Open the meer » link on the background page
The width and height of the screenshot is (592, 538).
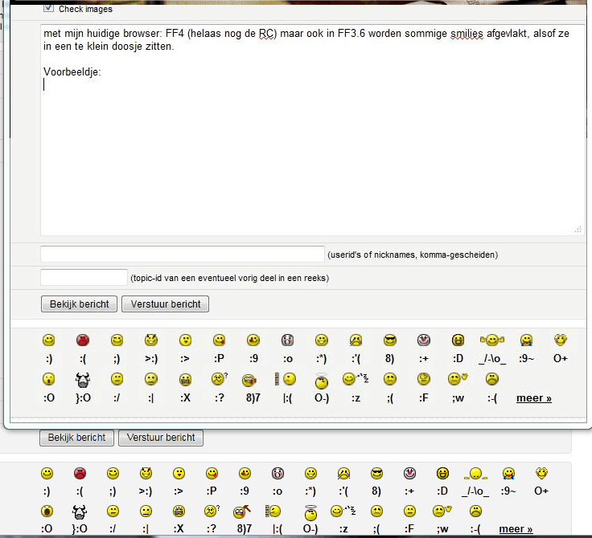(516, 529)
